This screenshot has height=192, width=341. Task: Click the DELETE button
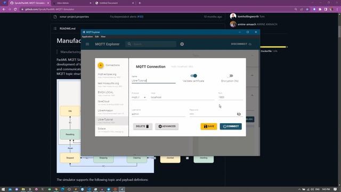click(143, 126)
